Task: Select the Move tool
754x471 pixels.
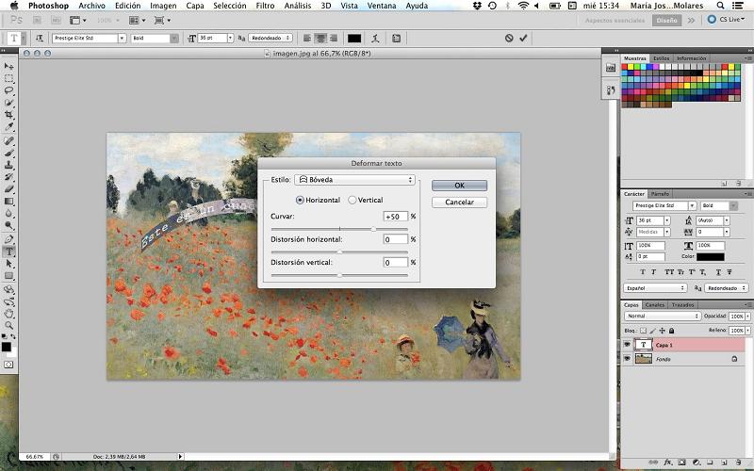Action: pyautogui.click(x=9, y=67)
